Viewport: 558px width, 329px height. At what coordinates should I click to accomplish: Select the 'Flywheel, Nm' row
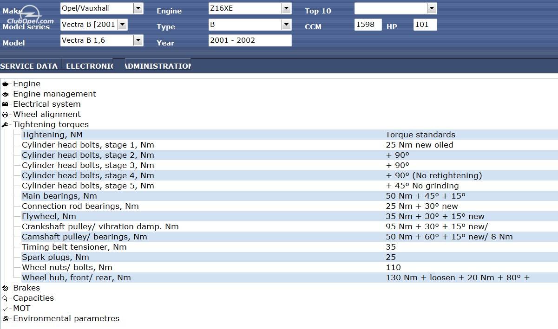click(289, 216)
